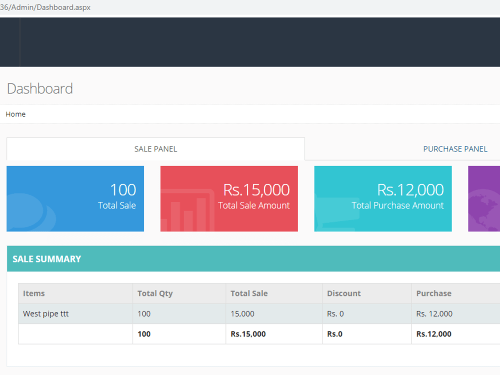
Task: Click the Discount column header
Action: [x=366, y=293]
